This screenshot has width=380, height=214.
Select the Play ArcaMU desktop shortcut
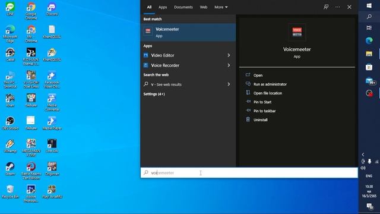click(52, 191)
